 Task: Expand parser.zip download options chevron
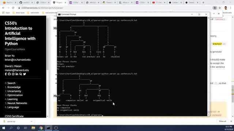click(31, 122)
